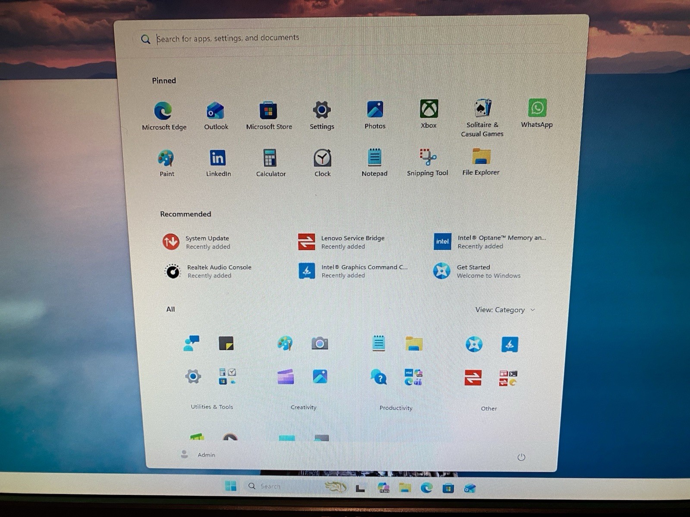The height and width of the screenshot is (517, 690).
Task: Expand more apps in Other category
Action: [x=508, y=378]
